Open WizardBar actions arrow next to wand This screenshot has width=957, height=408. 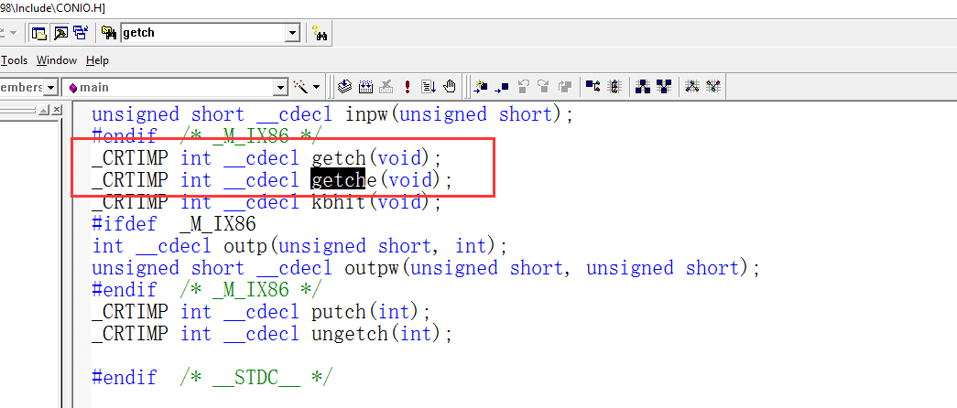(317, 87)
